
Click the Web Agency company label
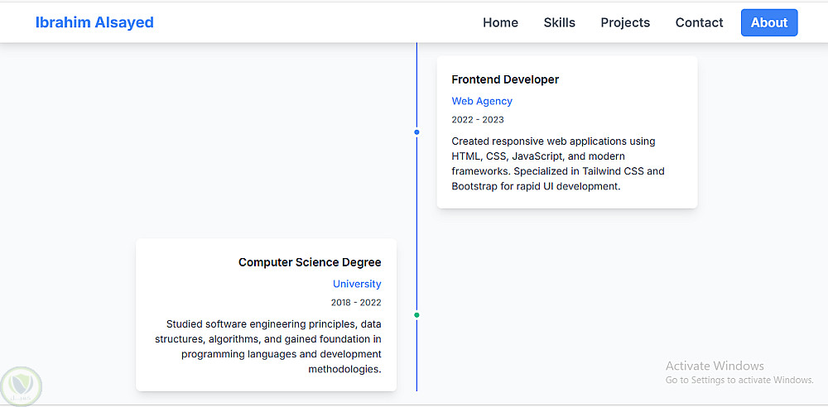click(482, 101)
